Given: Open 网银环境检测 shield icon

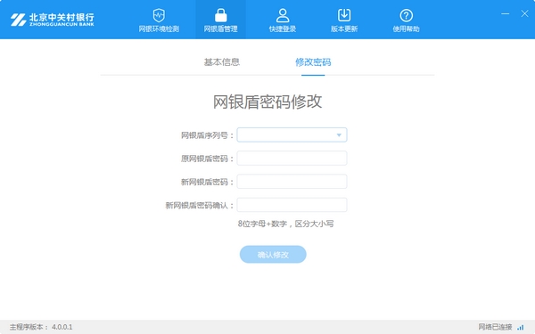Looking at the screenshot, I should tap(159, 15).
